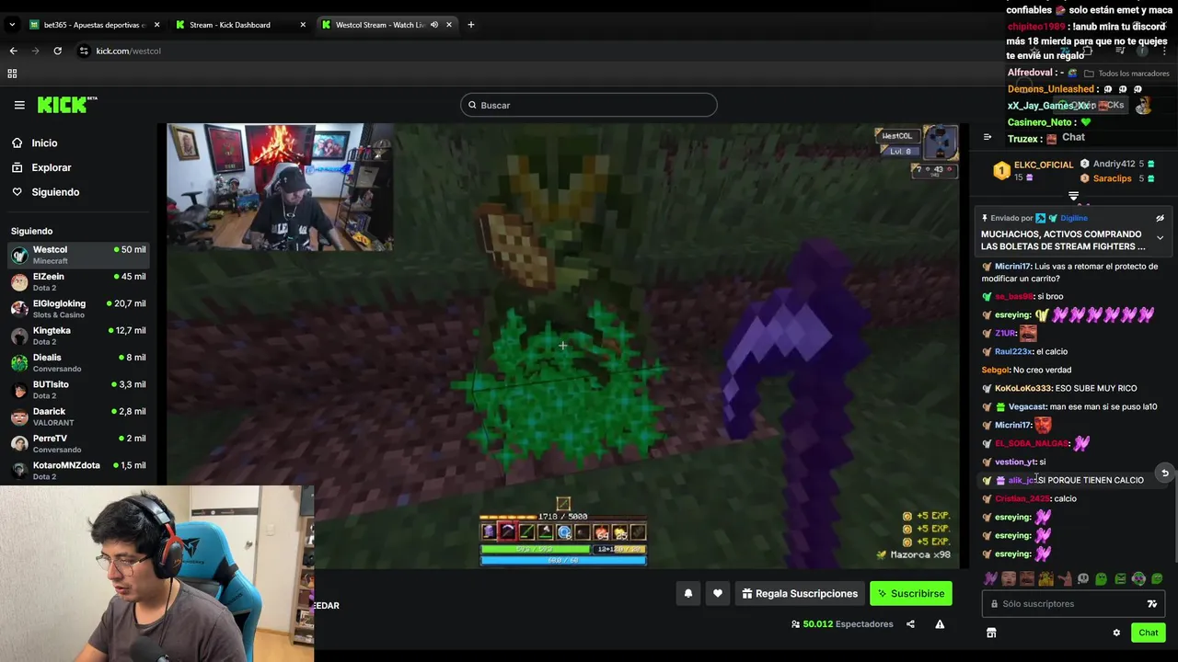
Task: Open the hamburger menu beside the Kick logo
Action: [19, 105]
